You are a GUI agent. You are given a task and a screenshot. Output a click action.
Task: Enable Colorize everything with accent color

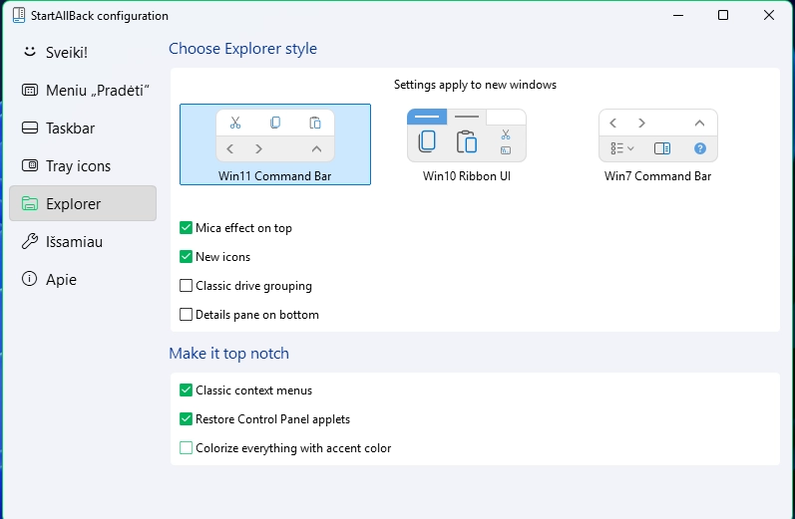pos(187,447)
